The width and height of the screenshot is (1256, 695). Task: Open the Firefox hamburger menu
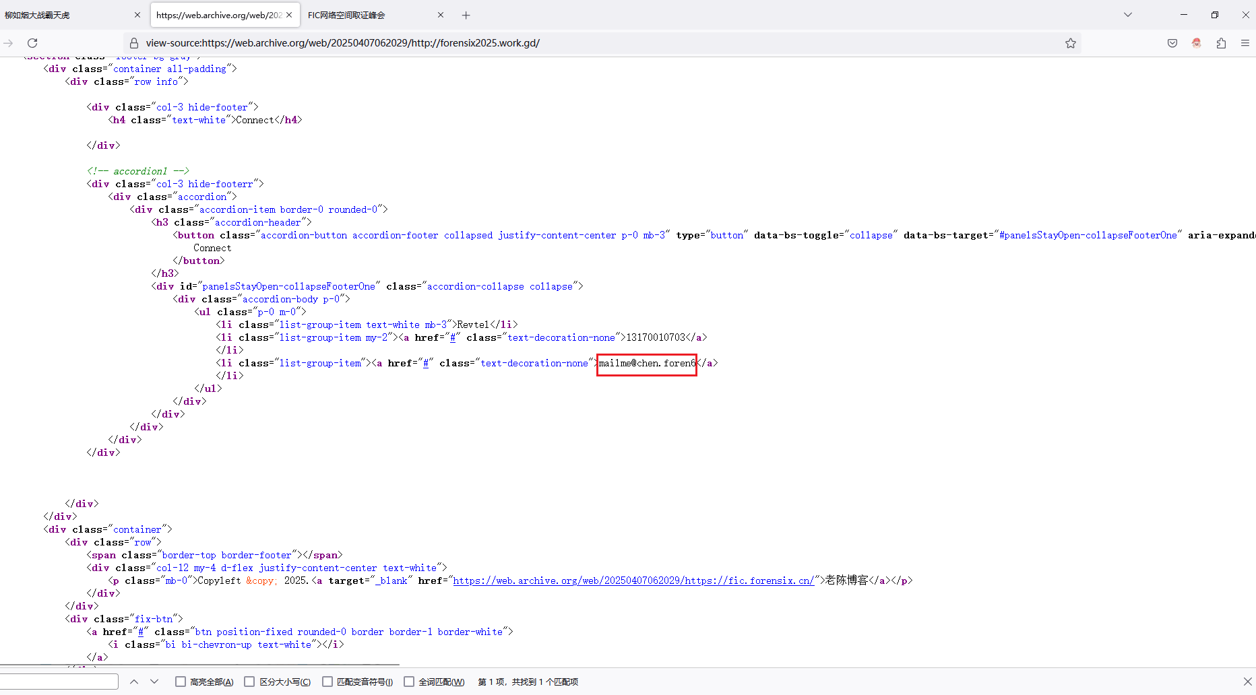(x=1245, y=43)
